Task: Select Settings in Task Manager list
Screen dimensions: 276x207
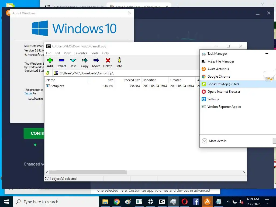Action: tap(238, 99)
